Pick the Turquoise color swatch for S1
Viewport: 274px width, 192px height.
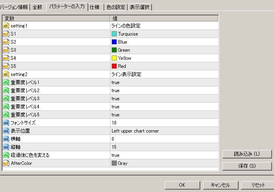point(114,34)
